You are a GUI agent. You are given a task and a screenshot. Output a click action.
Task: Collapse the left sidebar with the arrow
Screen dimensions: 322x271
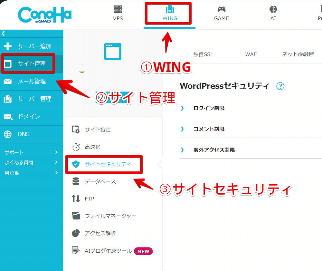[x=3, y=33]
